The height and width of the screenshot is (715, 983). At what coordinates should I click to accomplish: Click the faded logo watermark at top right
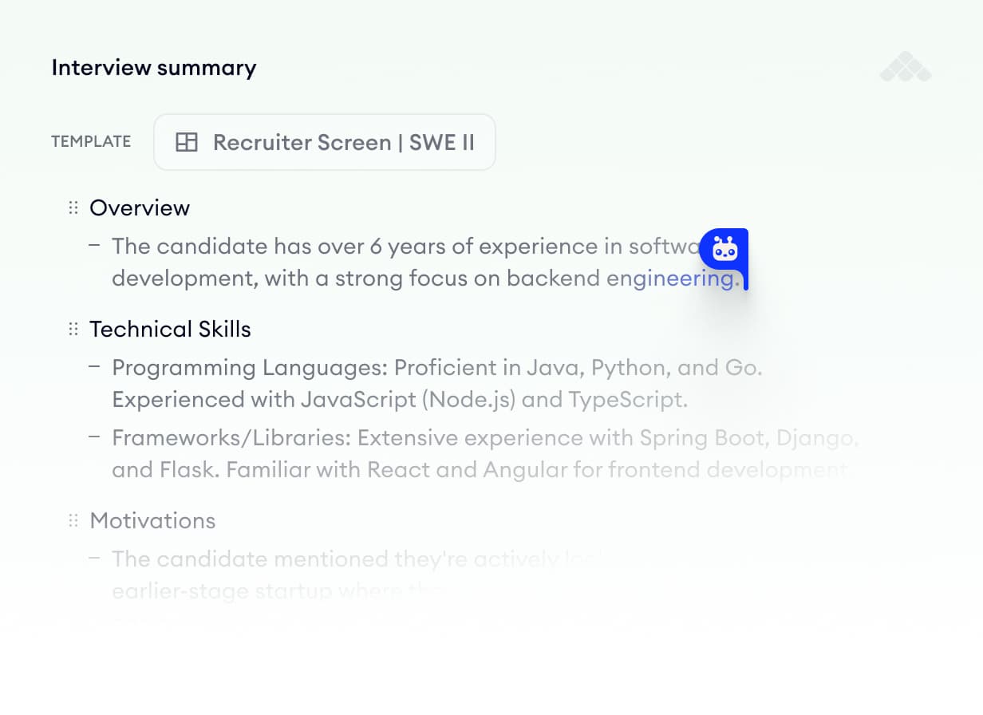(x=906, y=68)
